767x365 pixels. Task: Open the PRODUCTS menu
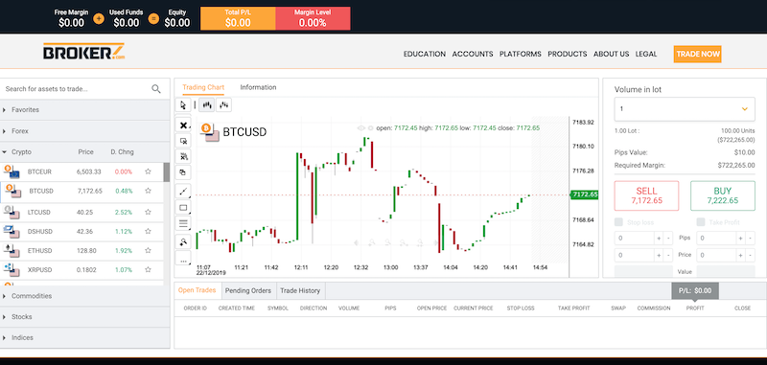point(568,55)
